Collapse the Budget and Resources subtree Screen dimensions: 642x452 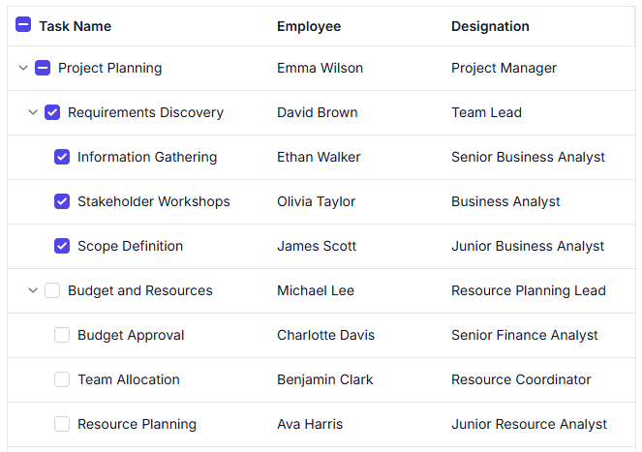click(33, 290)
